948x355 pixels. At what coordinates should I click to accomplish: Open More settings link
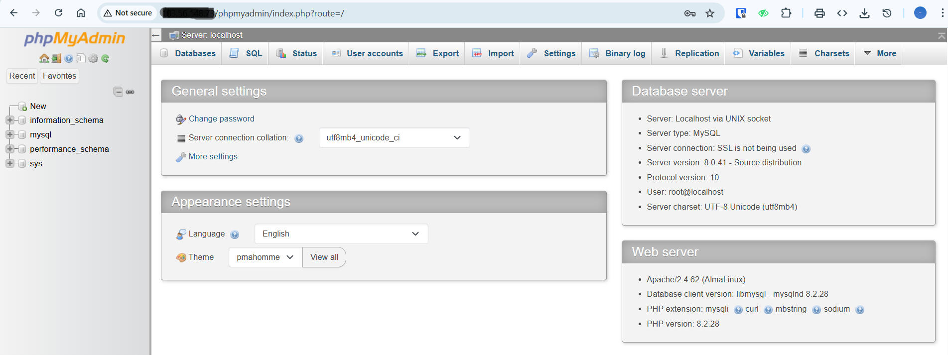pyautogui.click(x=213, y=157)
